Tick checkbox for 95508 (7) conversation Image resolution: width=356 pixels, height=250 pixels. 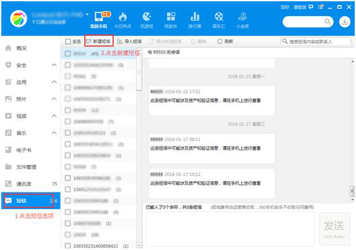[68, 166]
